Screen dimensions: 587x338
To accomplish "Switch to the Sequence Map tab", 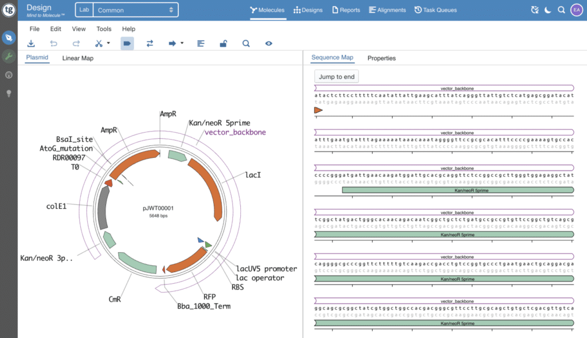I will (x=332, y=58).
